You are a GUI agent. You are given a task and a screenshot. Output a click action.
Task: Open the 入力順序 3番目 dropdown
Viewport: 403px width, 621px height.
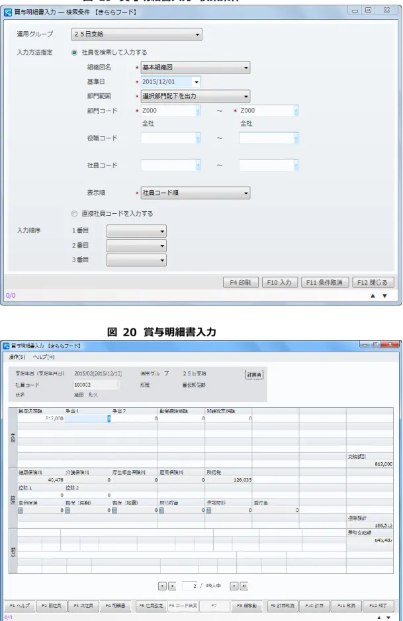(x=136, y=260)
